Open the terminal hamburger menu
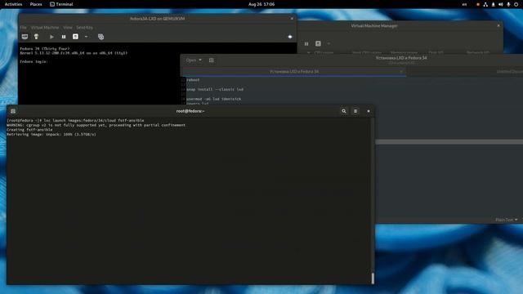This screenshot has height=294, width=523. [355, 111]
